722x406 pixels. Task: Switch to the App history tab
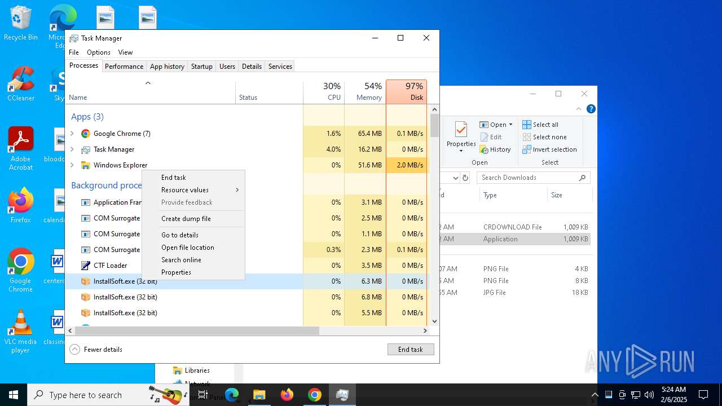click(x=167, y=67)
